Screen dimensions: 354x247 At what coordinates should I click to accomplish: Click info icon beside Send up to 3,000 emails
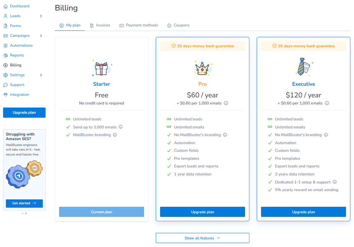[x=121, y=127]
